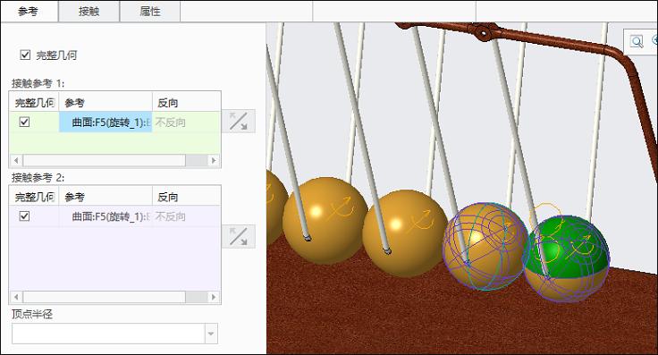Click flip direction icon for contact reference 1
This screenshot has width=658, height=355.
tap(239, 122)
